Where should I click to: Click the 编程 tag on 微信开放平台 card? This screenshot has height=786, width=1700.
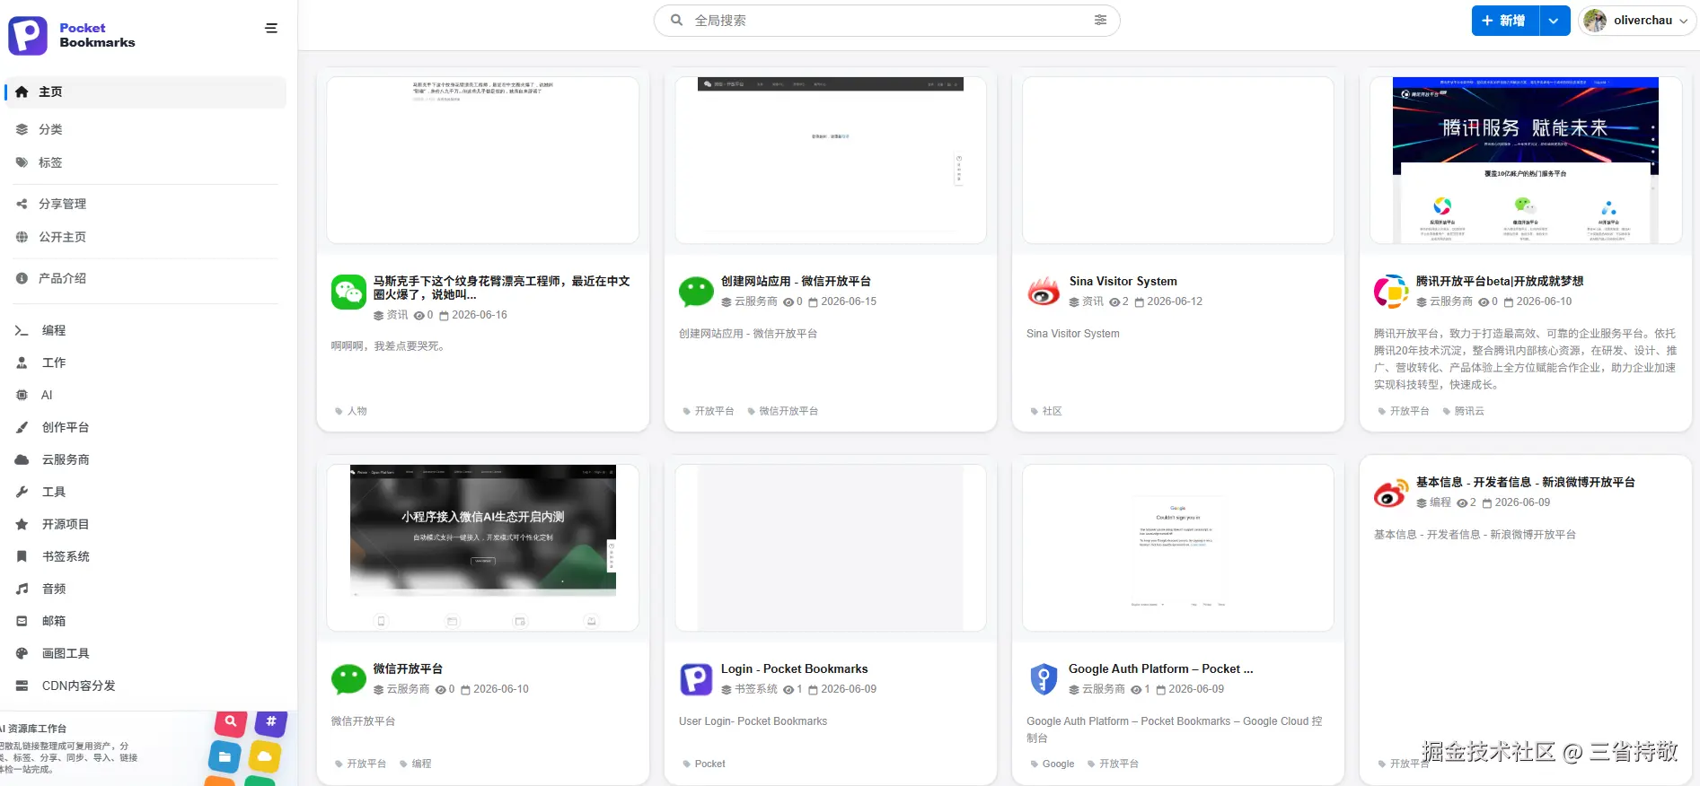pyautogui.click(x=415, y=764)
